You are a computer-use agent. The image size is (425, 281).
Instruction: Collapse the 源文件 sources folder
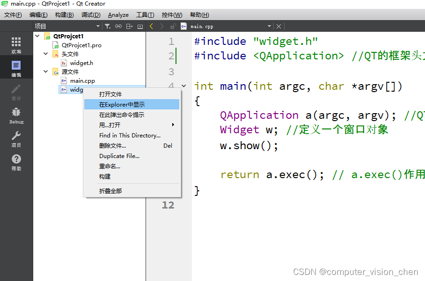pos(46,72)
